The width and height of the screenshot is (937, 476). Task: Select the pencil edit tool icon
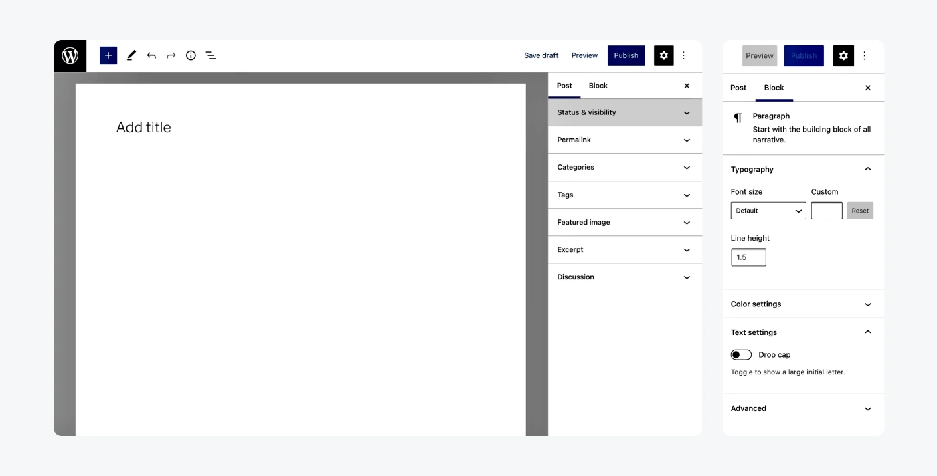coord(131,55)
